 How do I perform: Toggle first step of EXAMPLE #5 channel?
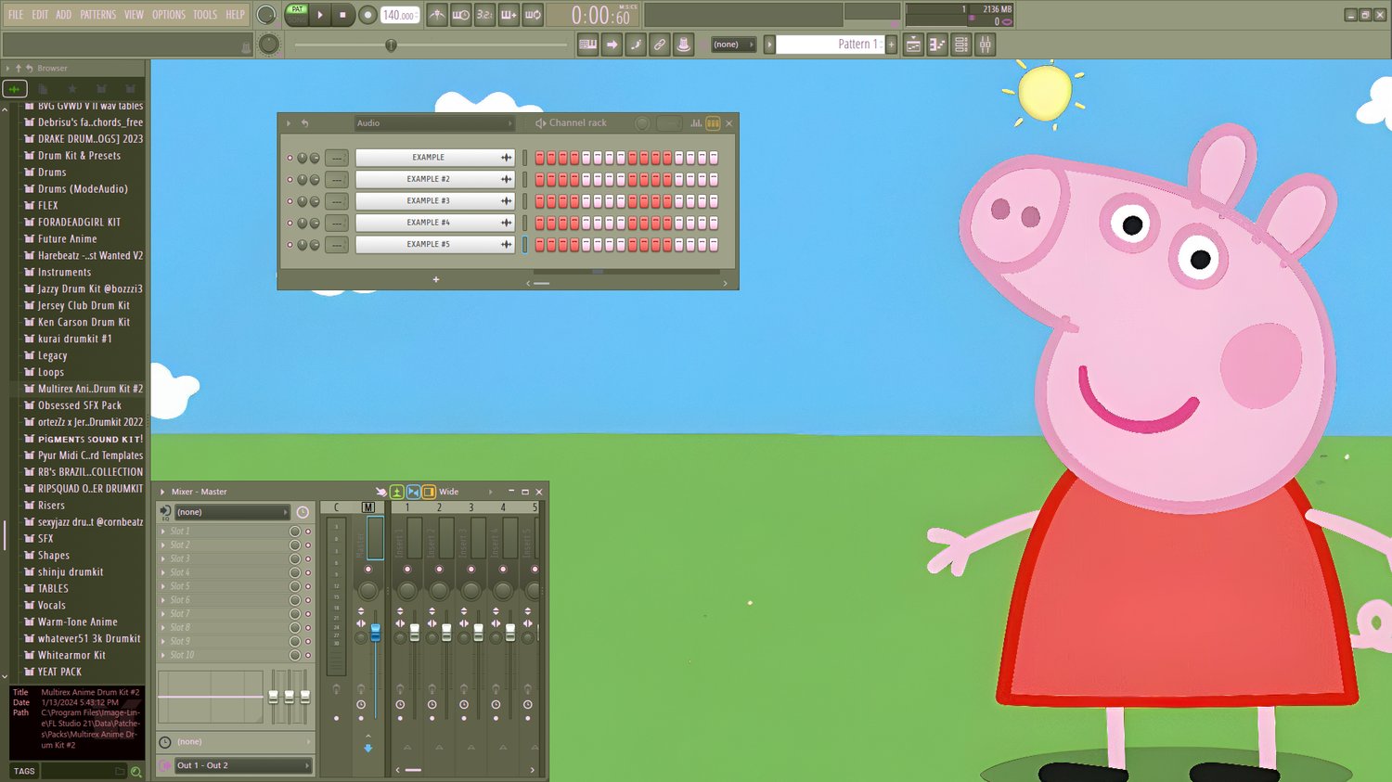pyautogui.click(x=540, y=245)
